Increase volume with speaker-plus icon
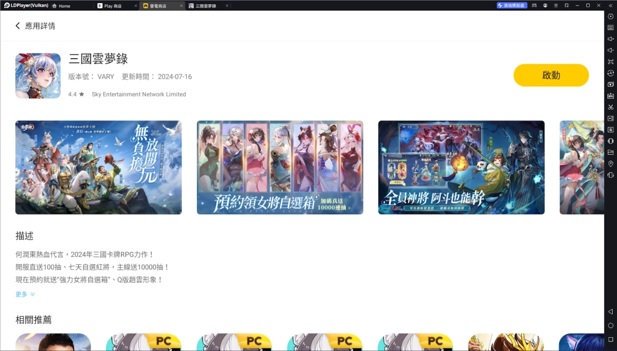 point(610,39)
